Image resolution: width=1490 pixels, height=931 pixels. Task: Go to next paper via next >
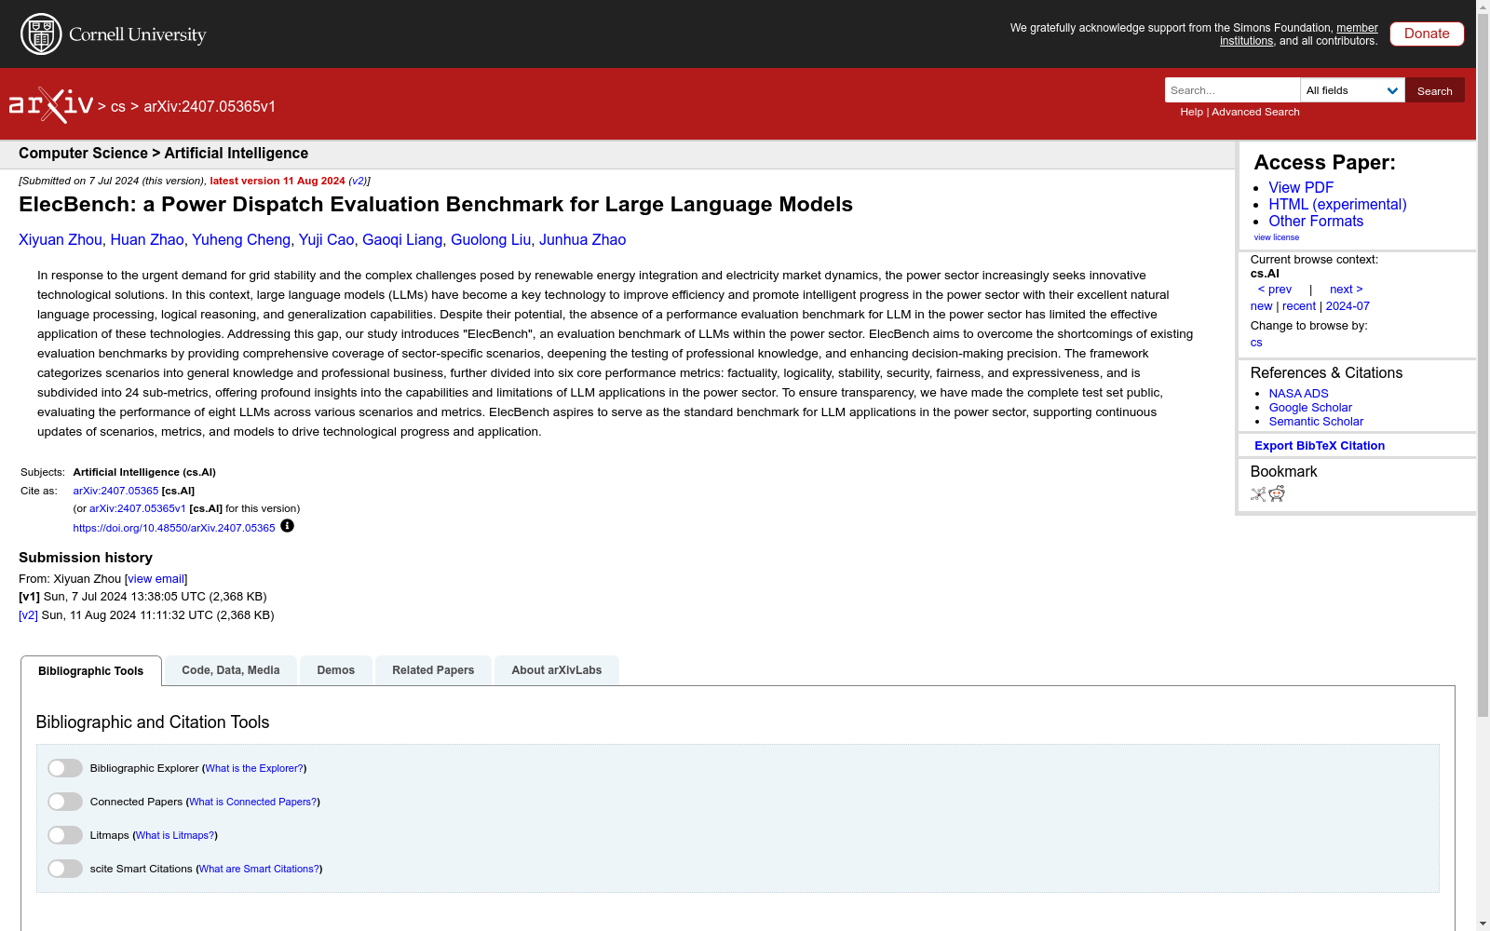pyautogui.click(x=1347, y=290)
